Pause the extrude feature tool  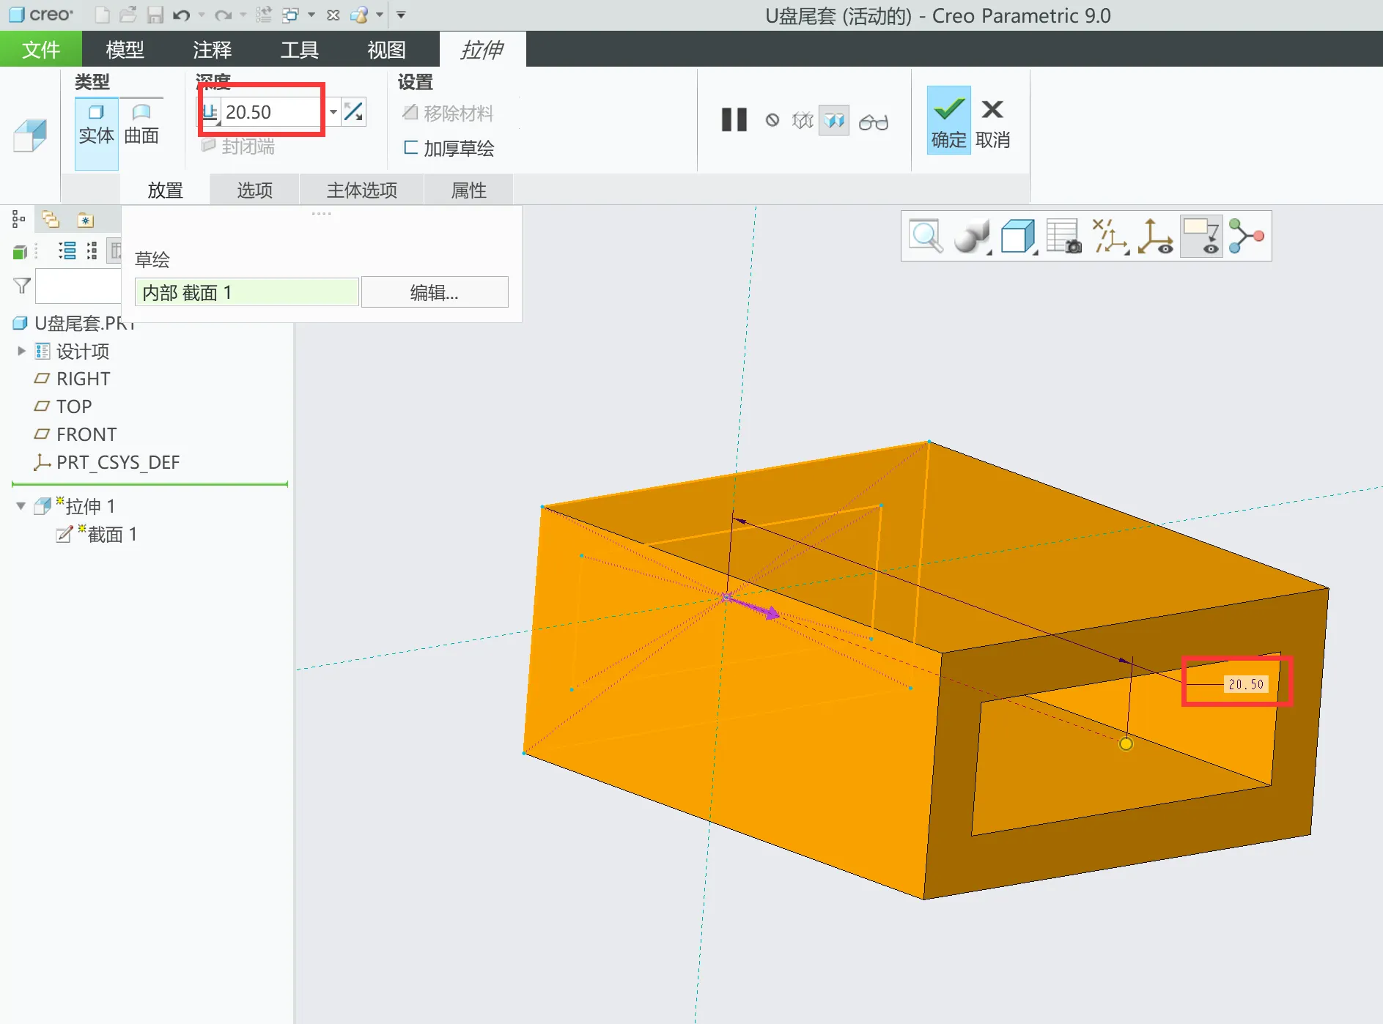tap(734, 120)
